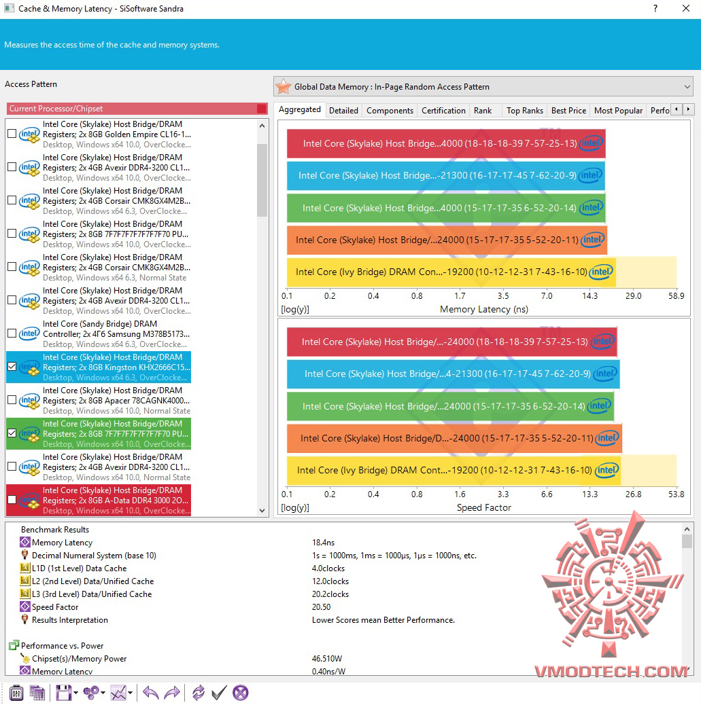This screenshot has width=701, height=705.
Task: Expand the gears icon dropdown arrow
Action: (103, 693)
